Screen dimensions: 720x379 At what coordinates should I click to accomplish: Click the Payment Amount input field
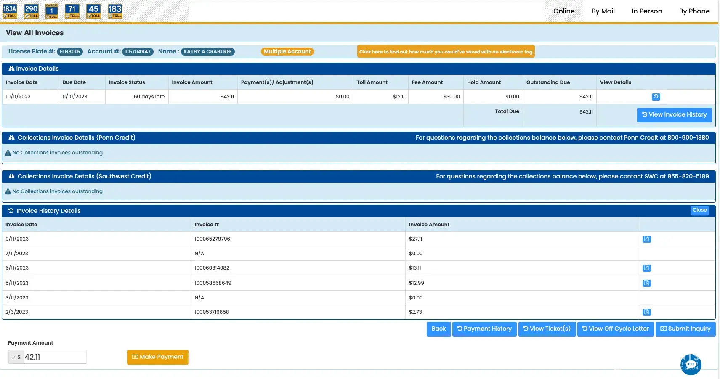(54, 357)
